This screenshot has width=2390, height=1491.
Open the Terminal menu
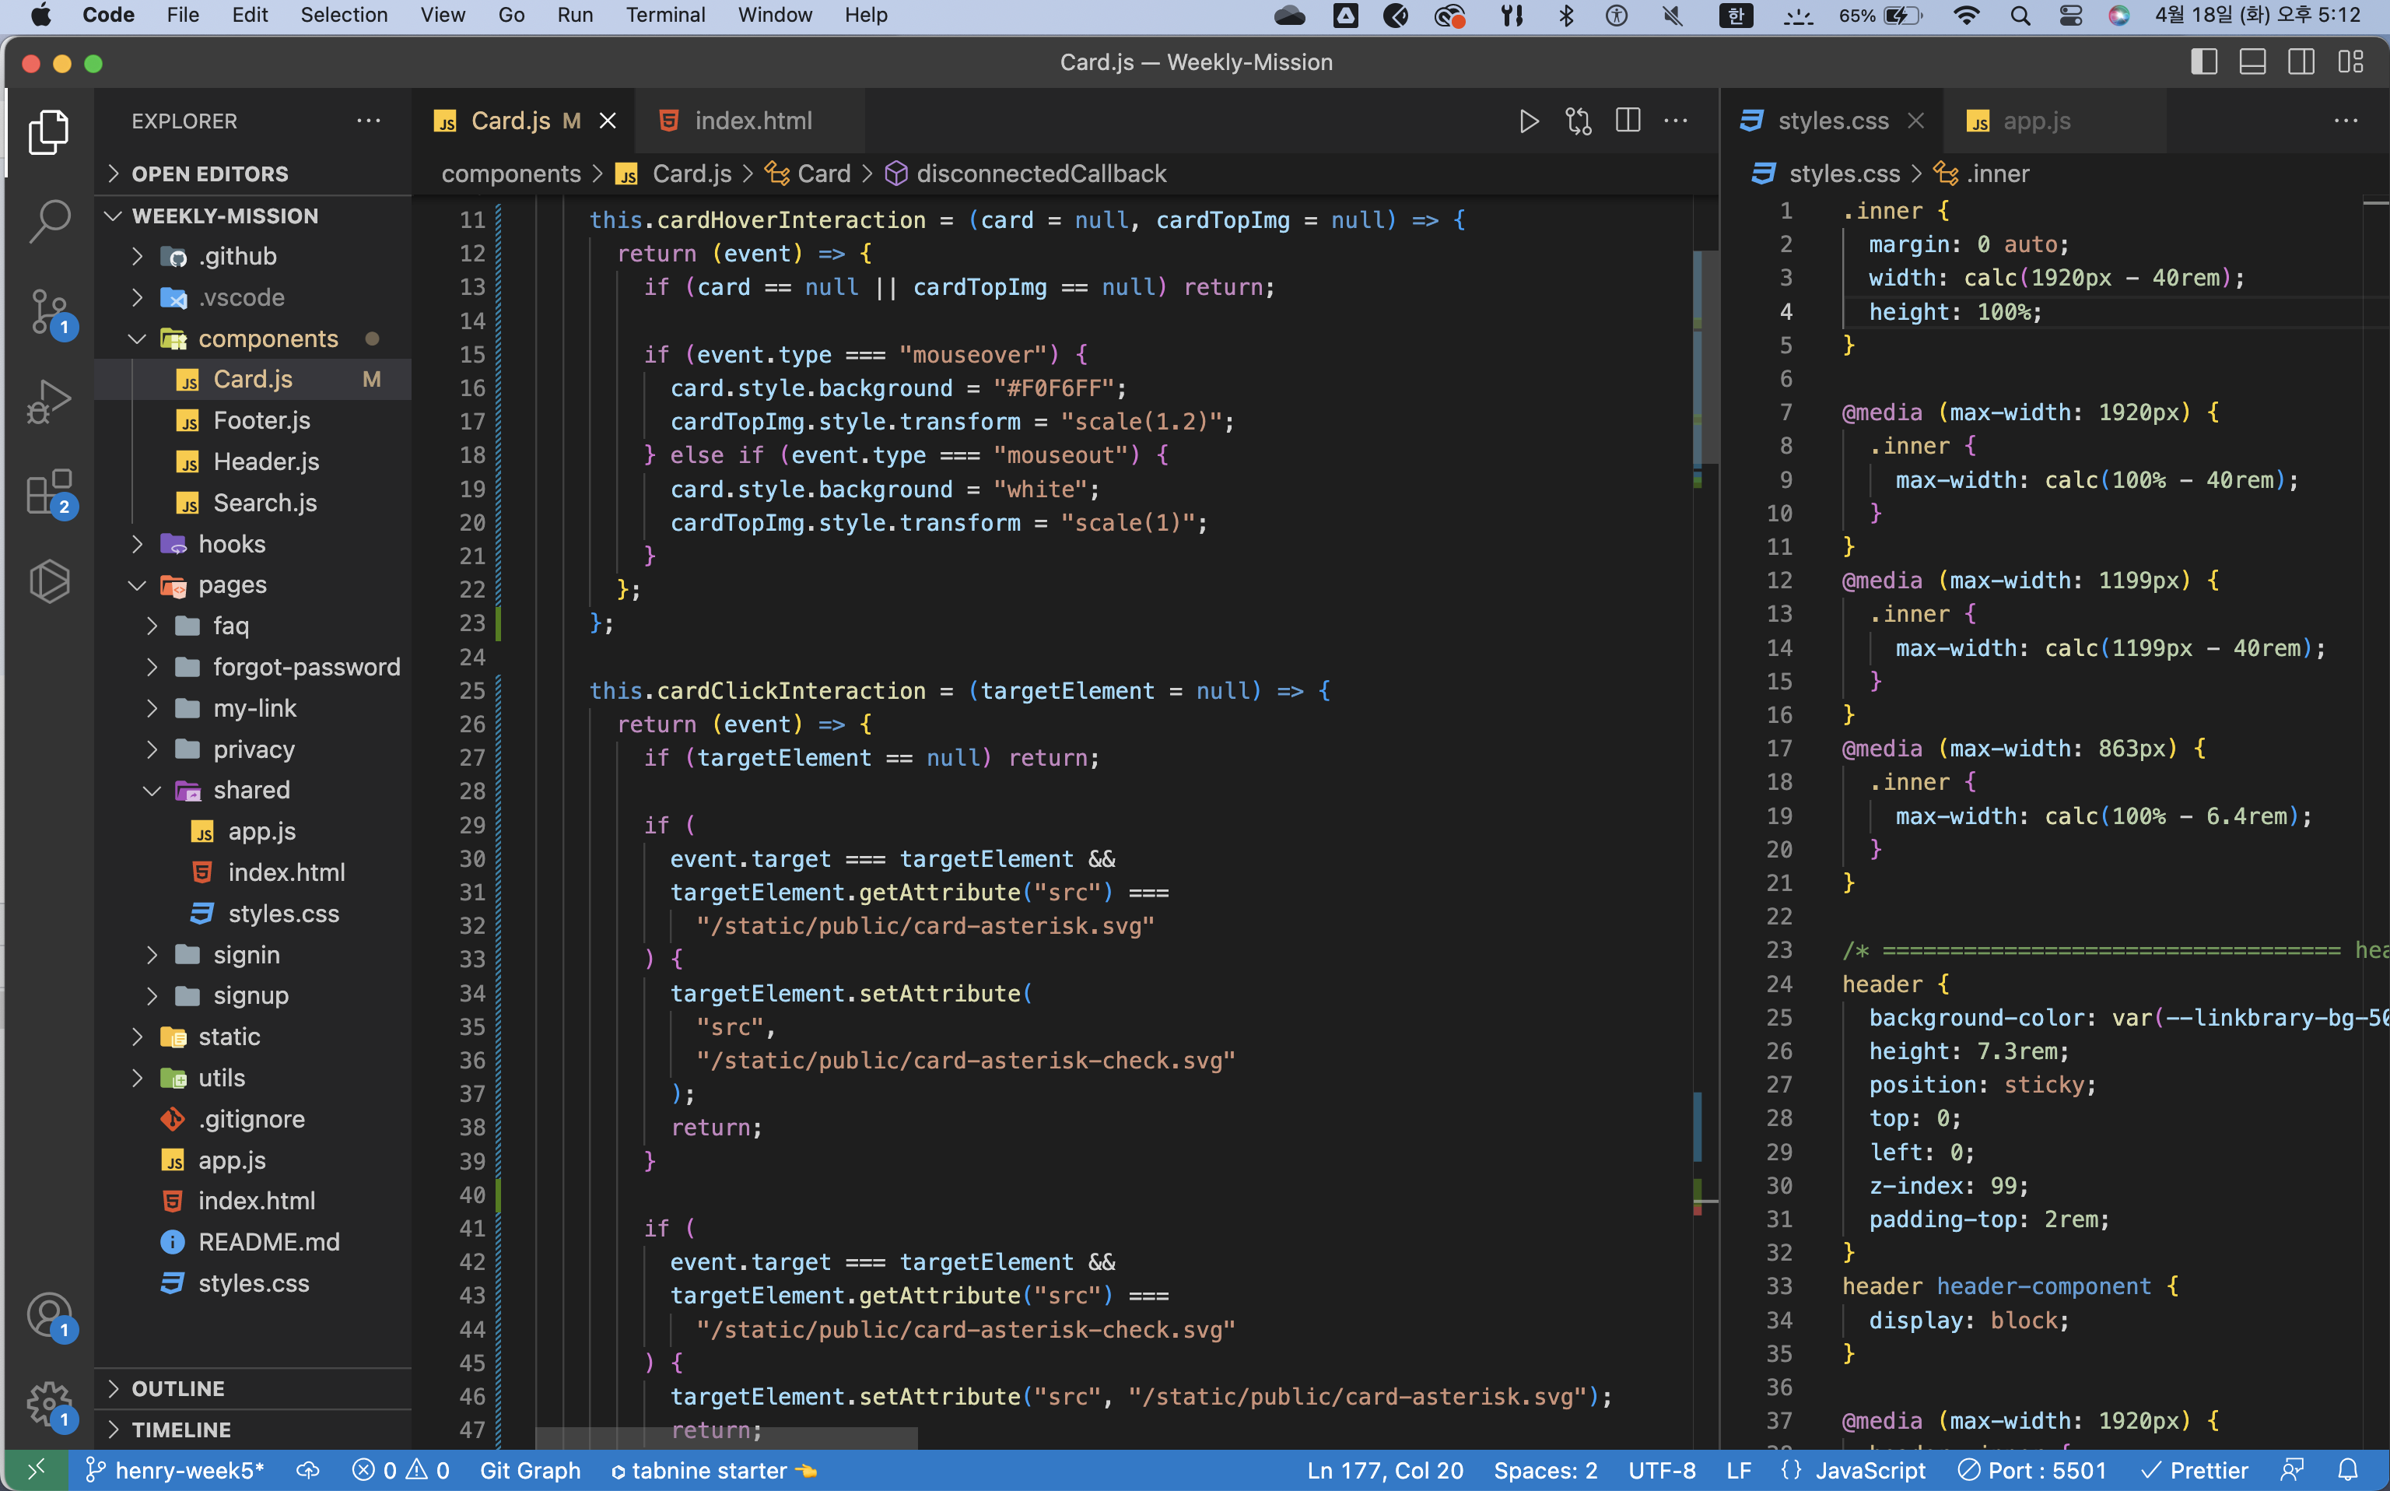pyautogui.click(x=665, y=15)
